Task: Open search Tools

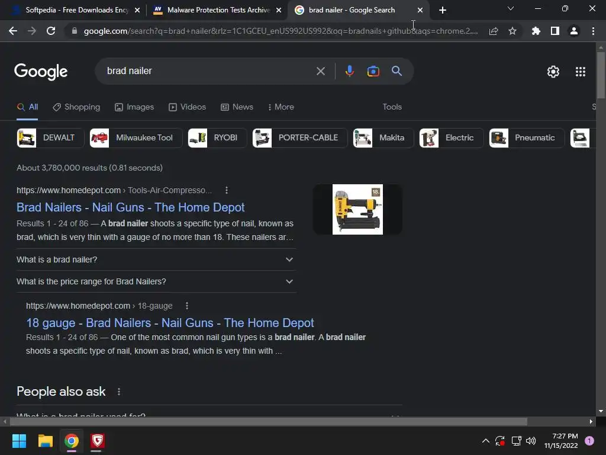Action: click(392, 107)
